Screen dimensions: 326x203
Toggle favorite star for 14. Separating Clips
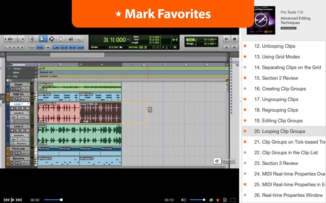[x=245, y=67]
